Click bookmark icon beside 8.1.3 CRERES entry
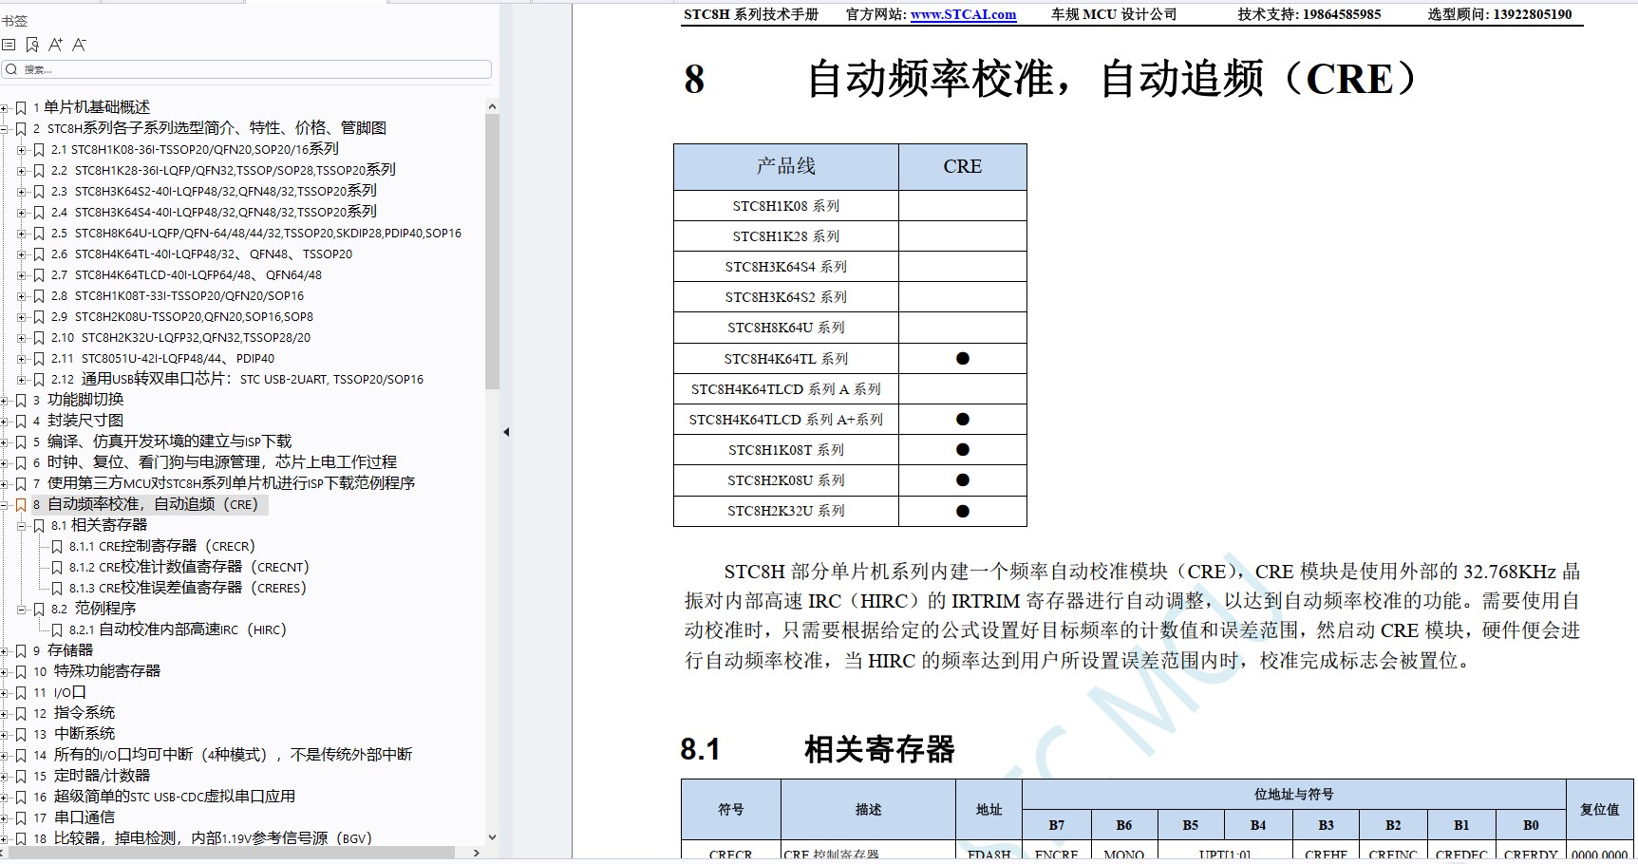The width and height of the screenshot is (1638, 864). tap(57, 589)
